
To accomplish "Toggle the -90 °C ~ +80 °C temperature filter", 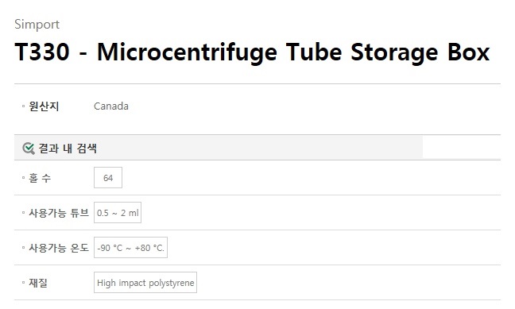I will [x=130, y=248].
